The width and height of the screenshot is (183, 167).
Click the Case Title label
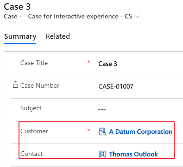click(x=34, y=63)
